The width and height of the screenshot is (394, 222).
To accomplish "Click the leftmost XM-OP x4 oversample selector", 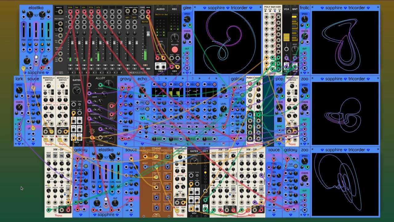I will (68, 189).
